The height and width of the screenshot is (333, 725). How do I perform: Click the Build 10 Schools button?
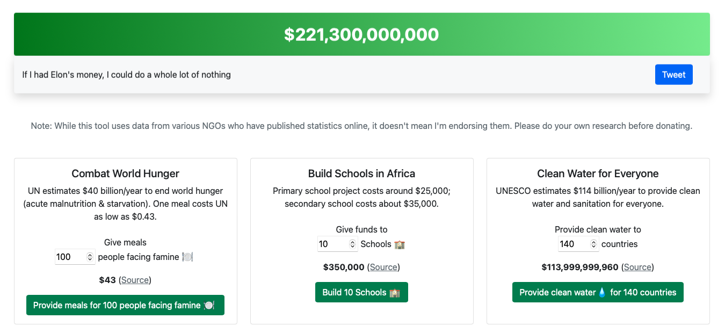coord(361,292)
